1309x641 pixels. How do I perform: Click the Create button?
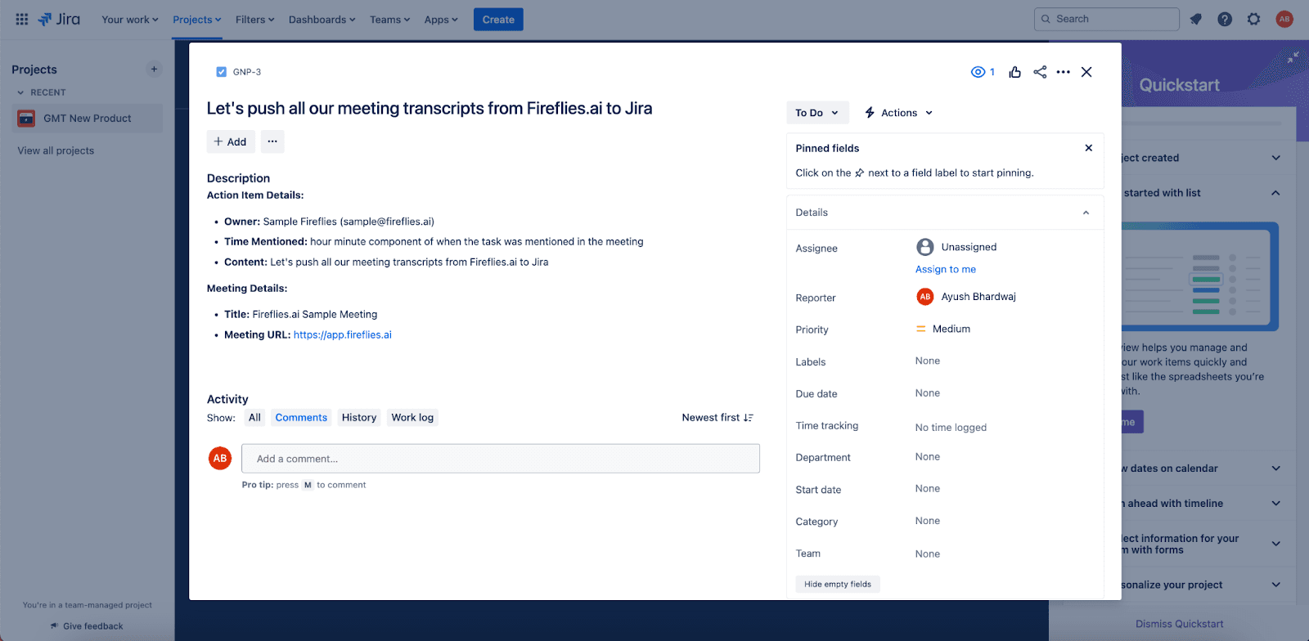tap(498, 20)
